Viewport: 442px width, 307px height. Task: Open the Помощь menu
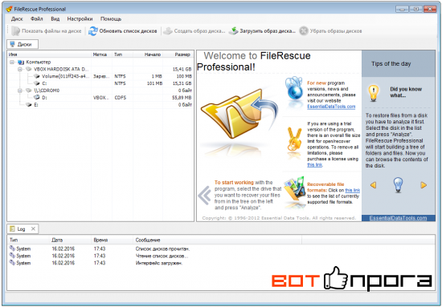111,18
